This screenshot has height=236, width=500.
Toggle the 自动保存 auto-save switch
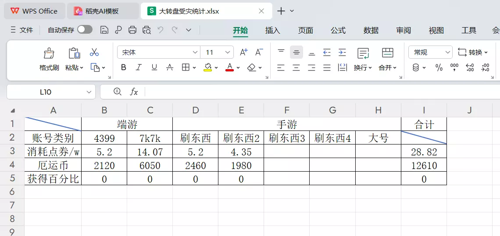[85, 30]
